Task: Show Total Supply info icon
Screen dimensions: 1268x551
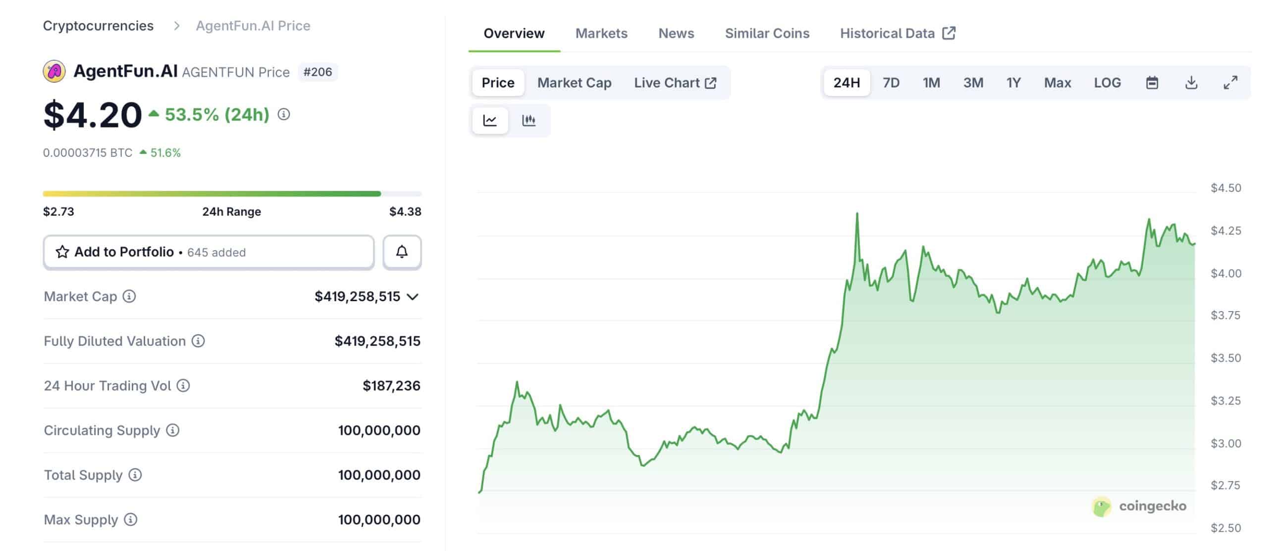Action: [135, 475]
